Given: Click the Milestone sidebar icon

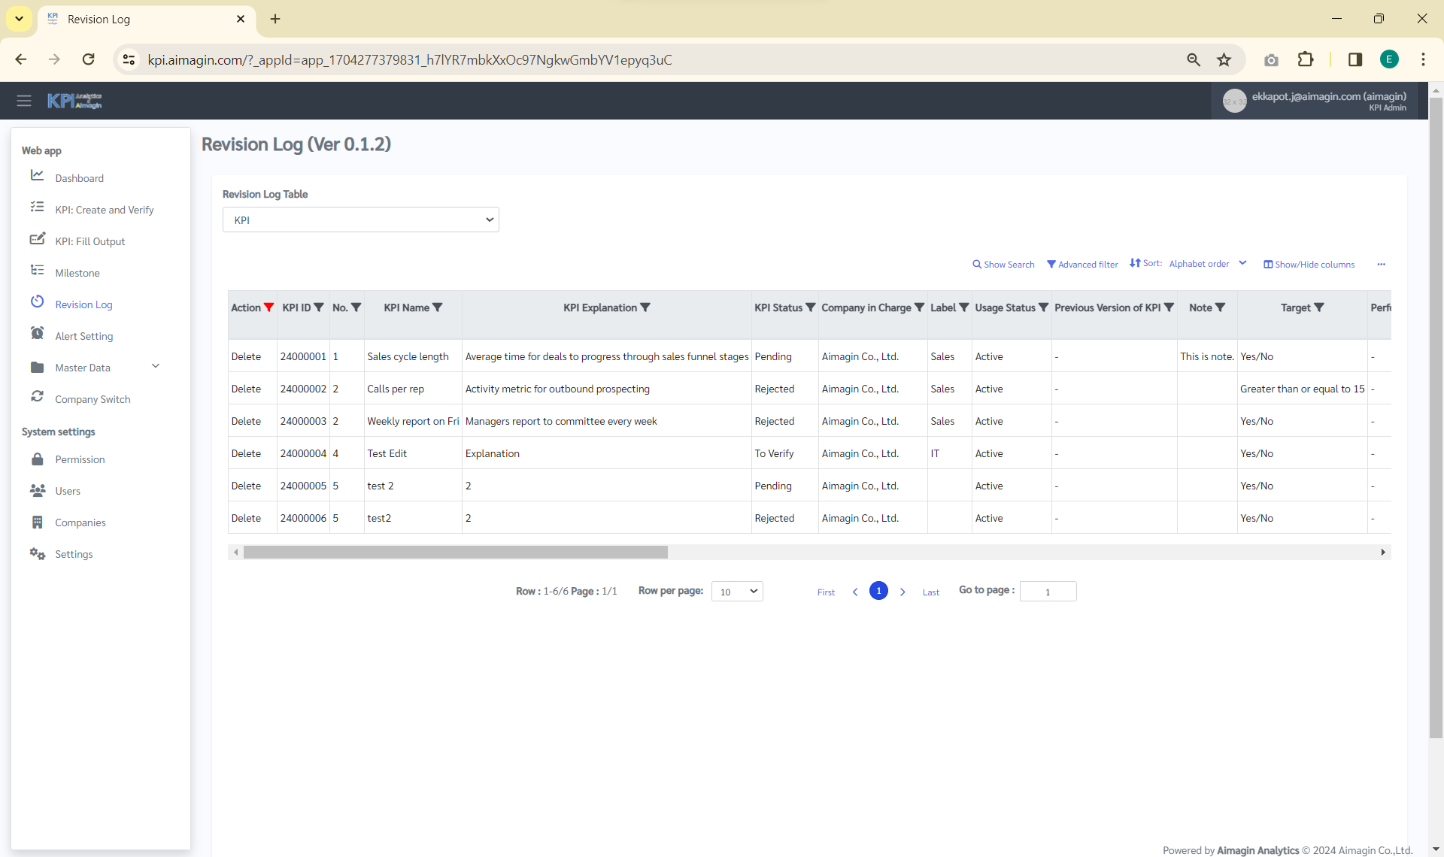Looking at the screenshot, I should (x=37, y=271).
